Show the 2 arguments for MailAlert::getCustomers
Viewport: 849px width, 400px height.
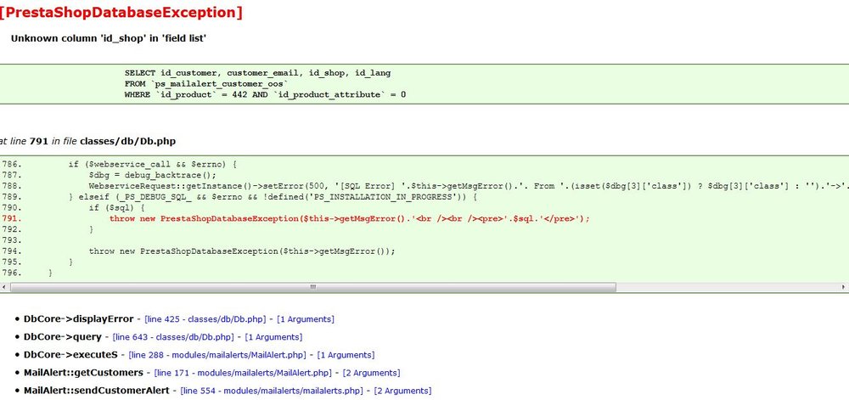[x=371, y=373]
